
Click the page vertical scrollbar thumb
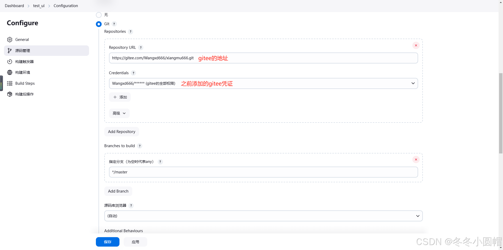tap(501, 113)
